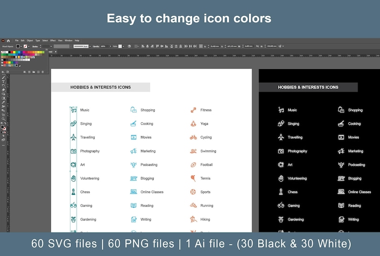380x256 pixels.
Task: Pick the white swatch in Swatches panel
Action: (x=7, y=52)
